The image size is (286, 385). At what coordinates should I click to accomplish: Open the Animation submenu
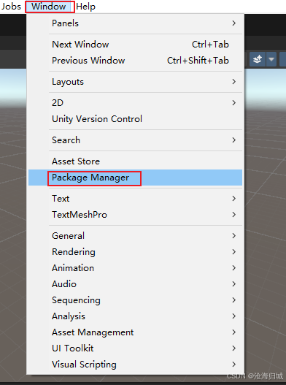coord(135,268)
